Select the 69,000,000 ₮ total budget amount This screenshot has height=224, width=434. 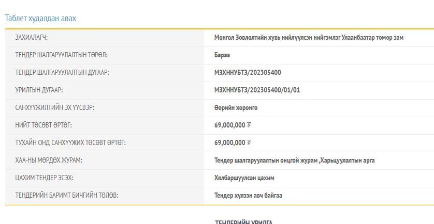point(233,125)
